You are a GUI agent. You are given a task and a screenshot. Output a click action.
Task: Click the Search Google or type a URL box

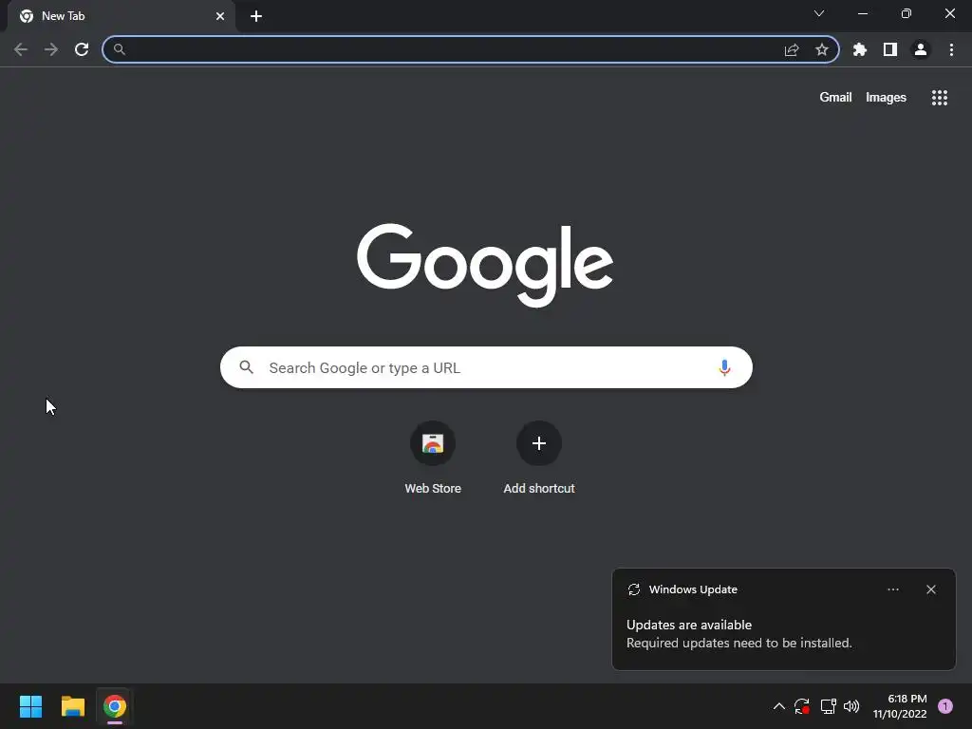click(486, 367)
